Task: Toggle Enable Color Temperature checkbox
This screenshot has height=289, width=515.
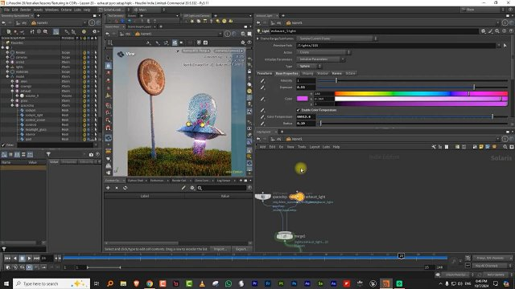Action: point(299,110)
